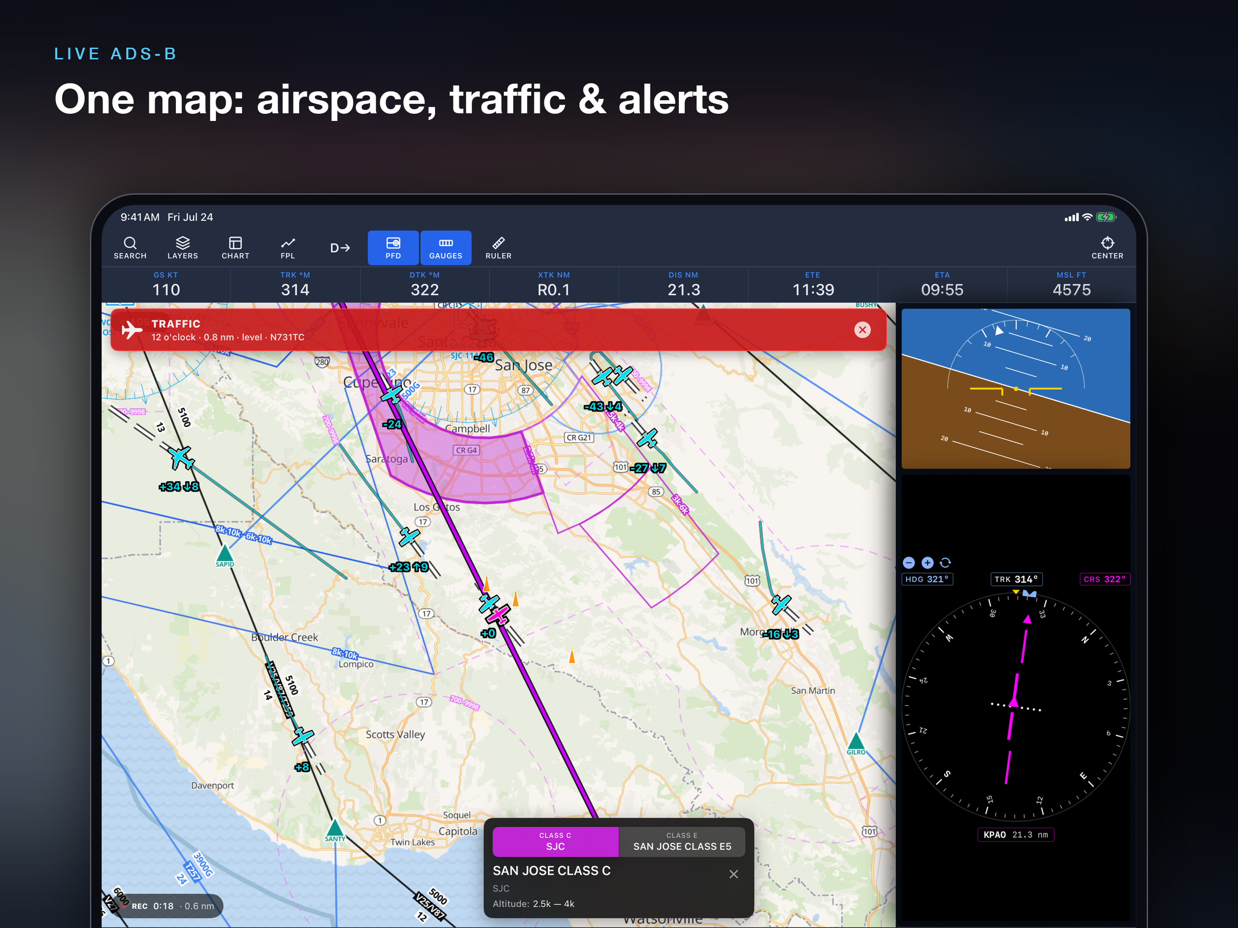Tap the CR G4 road label

point(466,450)
